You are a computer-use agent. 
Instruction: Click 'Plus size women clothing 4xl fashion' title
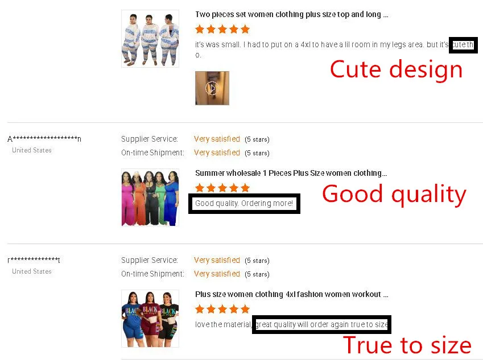(291, 294)
